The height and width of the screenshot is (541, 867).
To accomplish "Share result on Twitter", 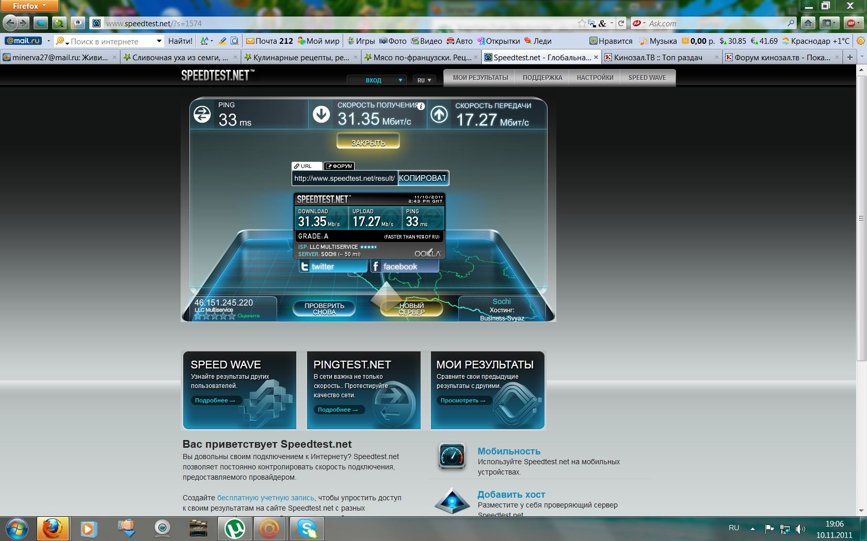I will [333, 266].
